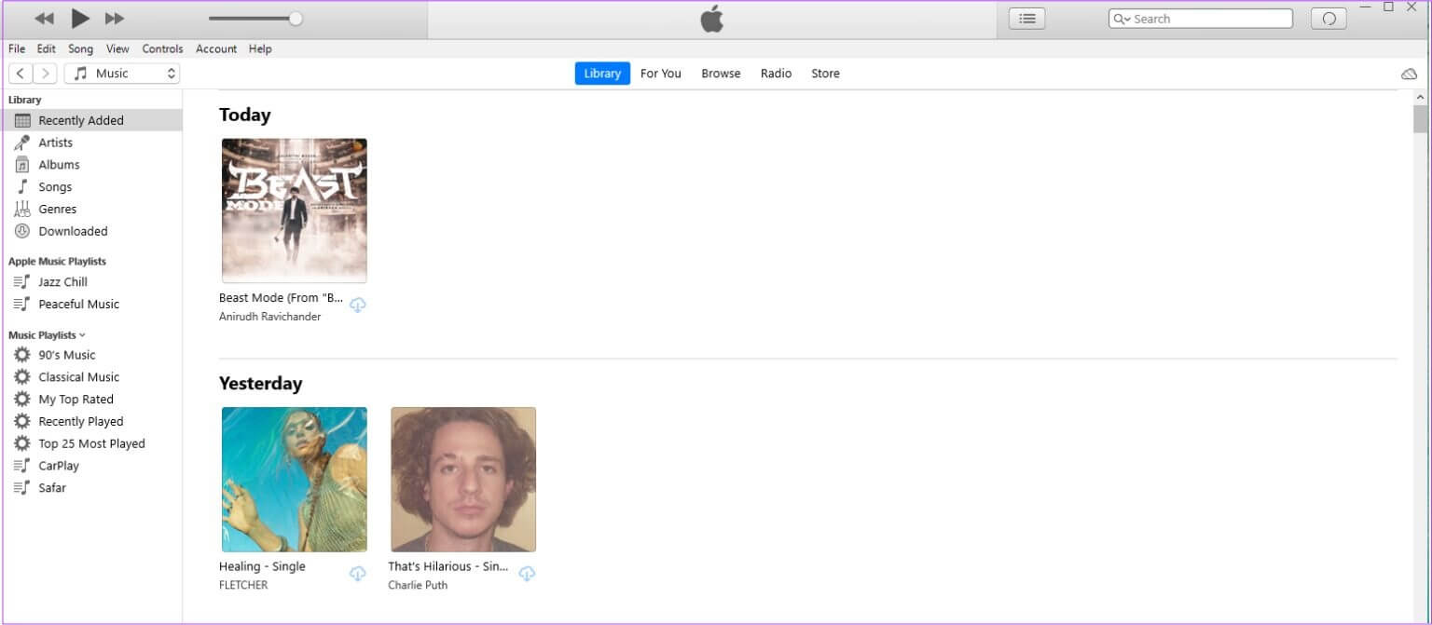Click the Top 25 Most Played gear icon
Viewport: 1432px width, 625px height.
click(x=22, y=443)
